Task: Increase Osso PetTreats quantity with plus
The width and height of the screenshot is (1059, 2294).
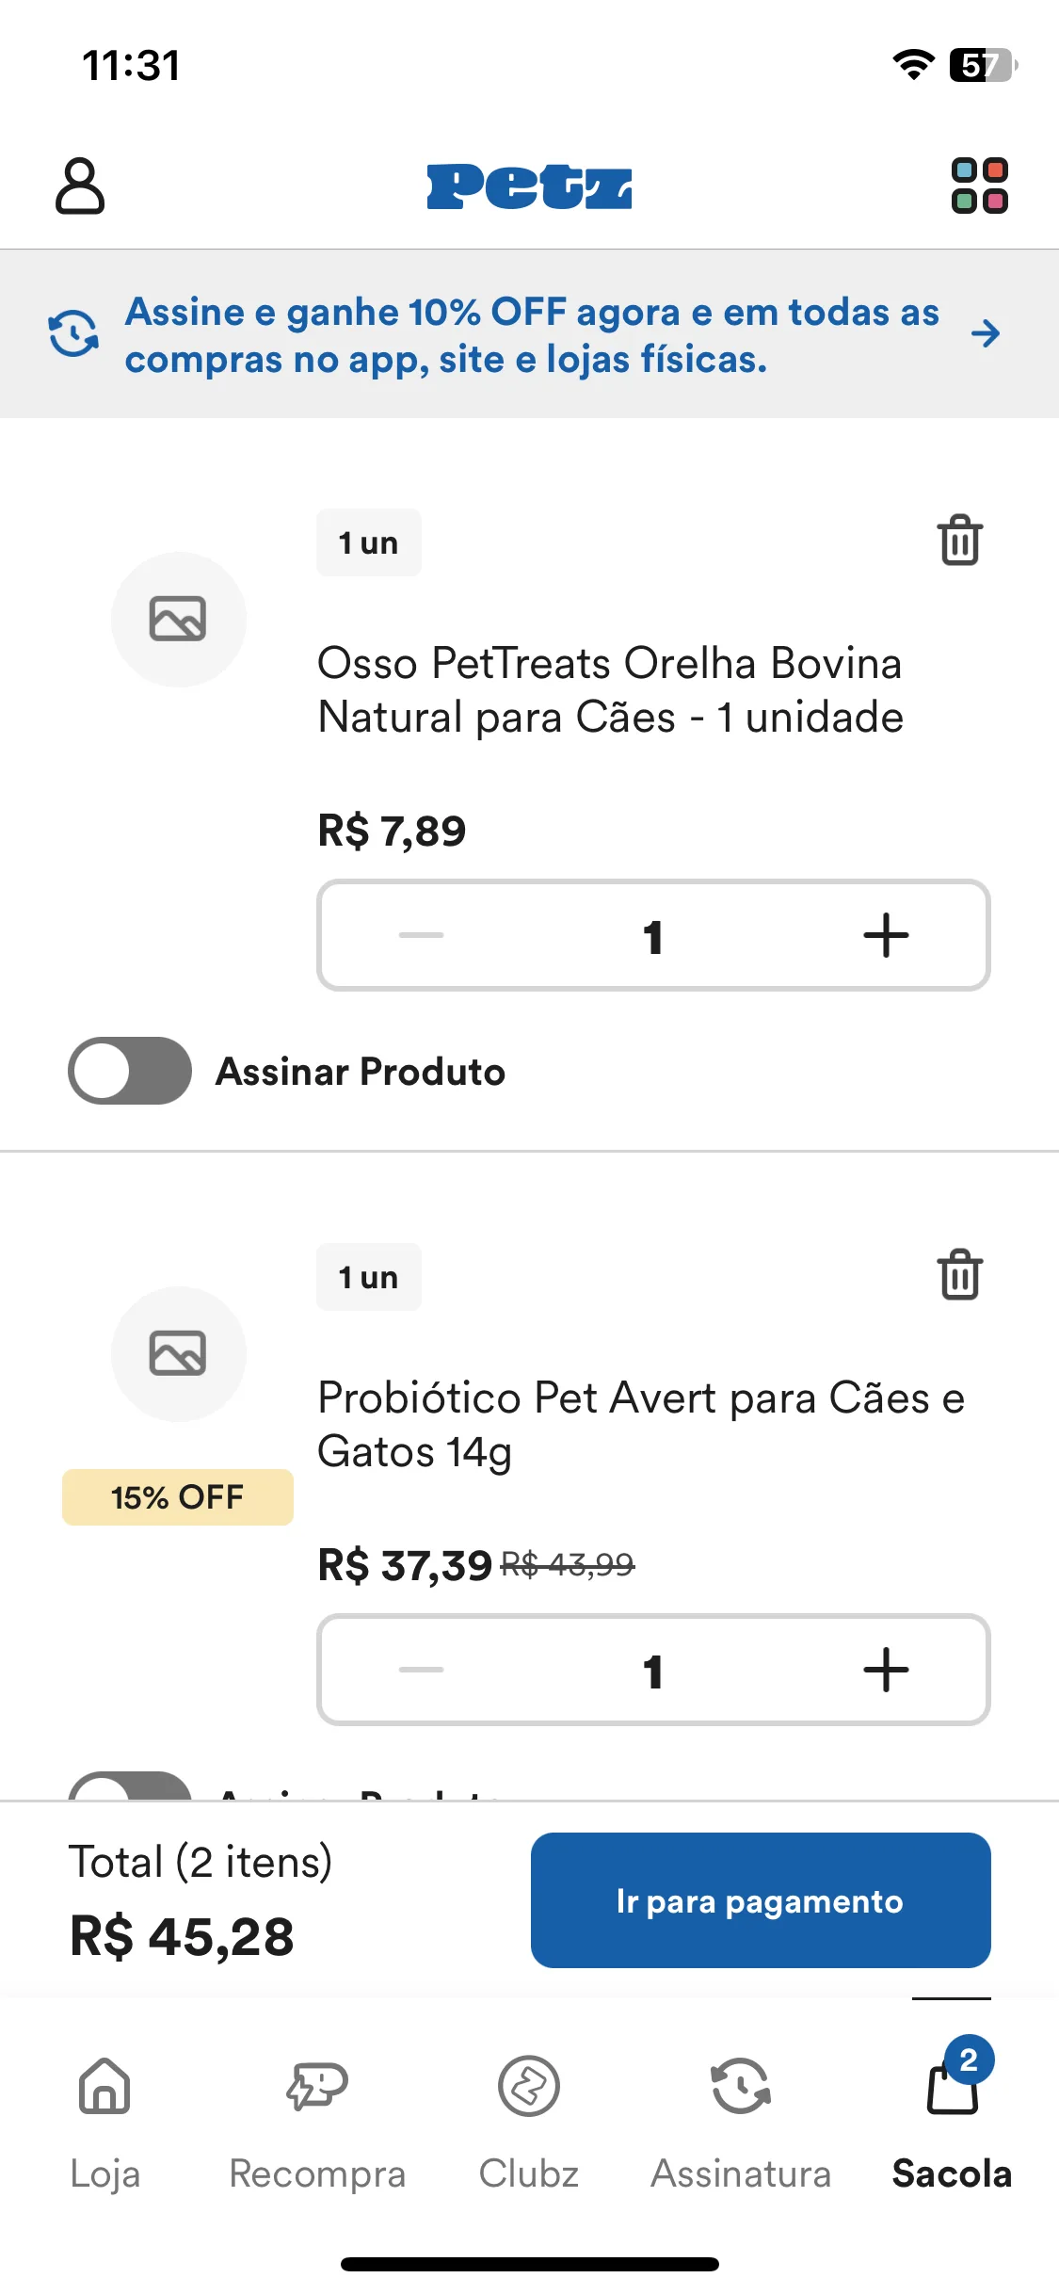Action: (886, 935)
